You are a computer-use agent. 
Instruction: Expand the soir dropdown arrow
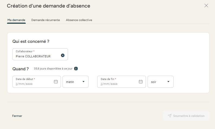(168, 82)
